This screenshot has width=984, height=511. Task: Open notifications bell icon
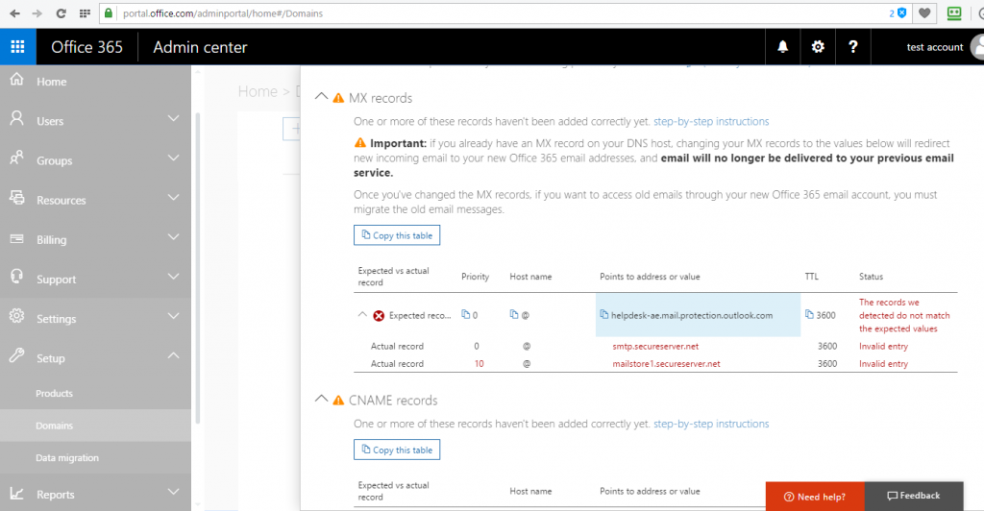click(782, 46)
